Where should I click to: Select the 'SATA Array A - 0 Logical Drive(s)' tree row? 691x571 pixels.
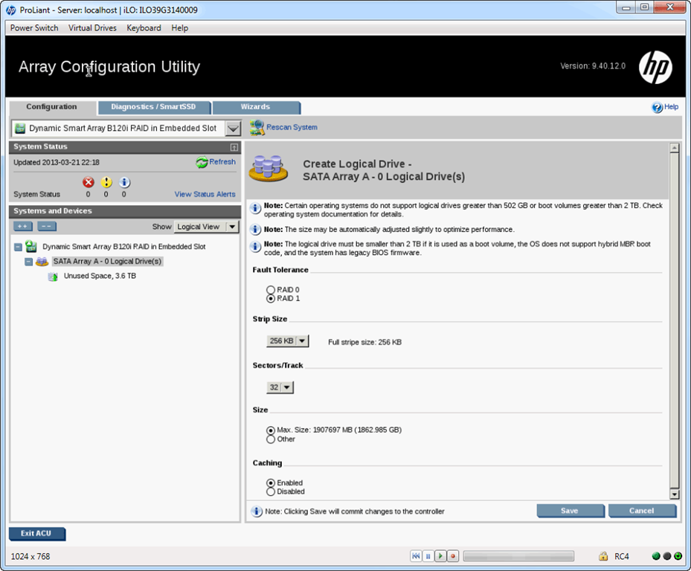click(x=108, y=262)
